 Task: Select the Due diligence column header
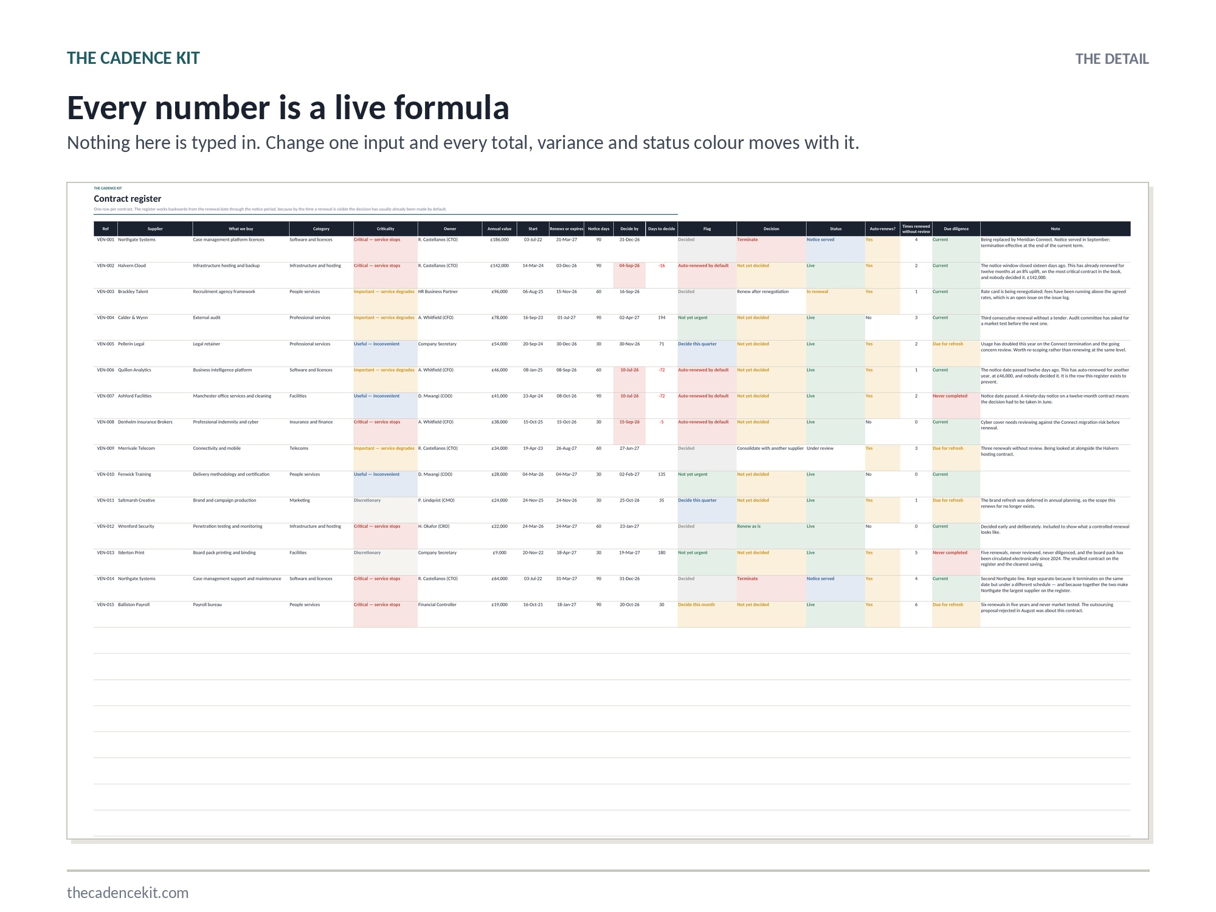956,229
